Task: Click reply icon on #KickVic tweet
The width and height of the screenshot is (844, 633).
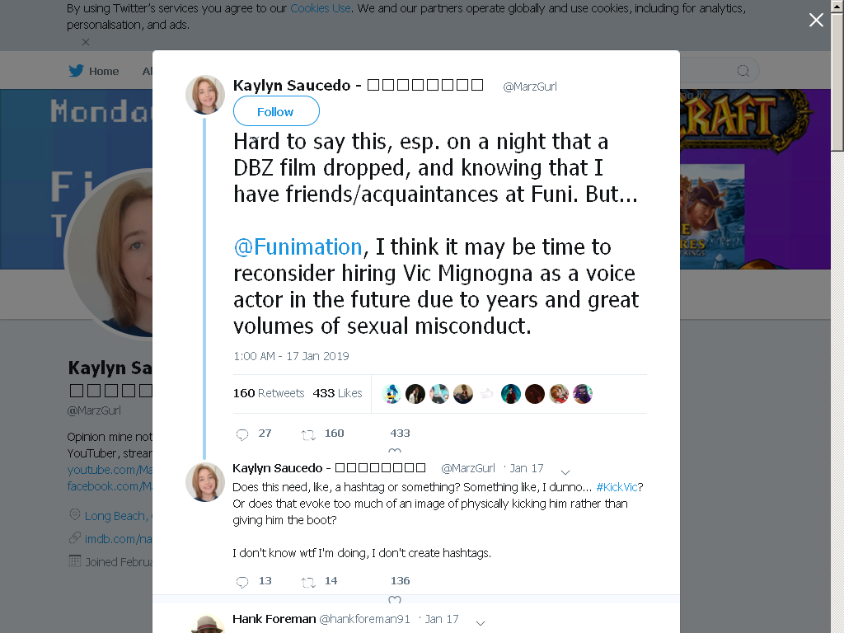Action: coord(242,582)
